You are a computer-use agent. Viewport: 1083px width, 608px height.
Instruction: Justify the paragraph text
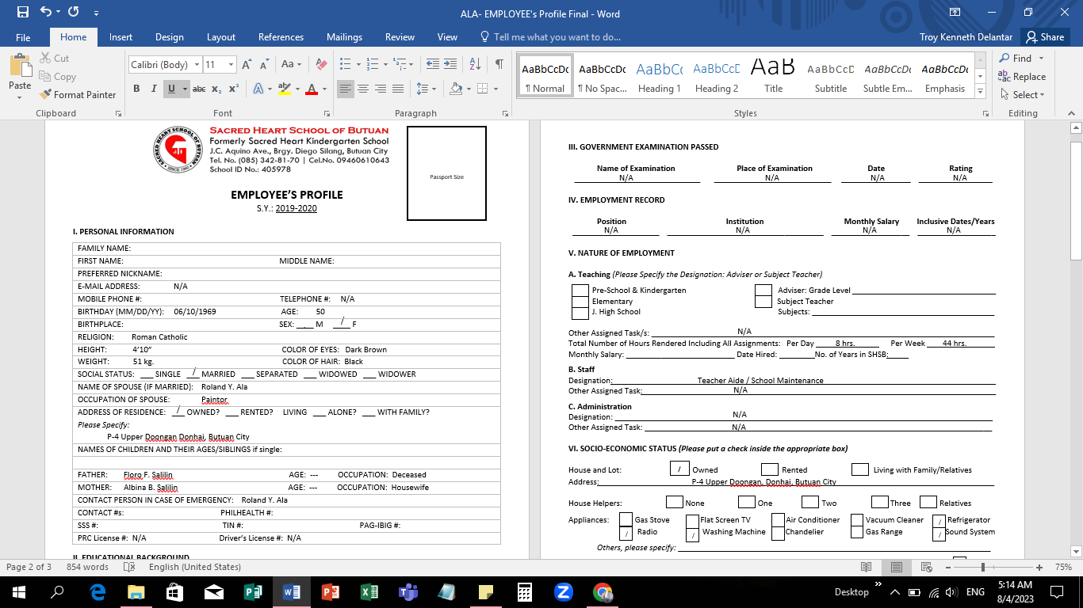click(398, 89)
